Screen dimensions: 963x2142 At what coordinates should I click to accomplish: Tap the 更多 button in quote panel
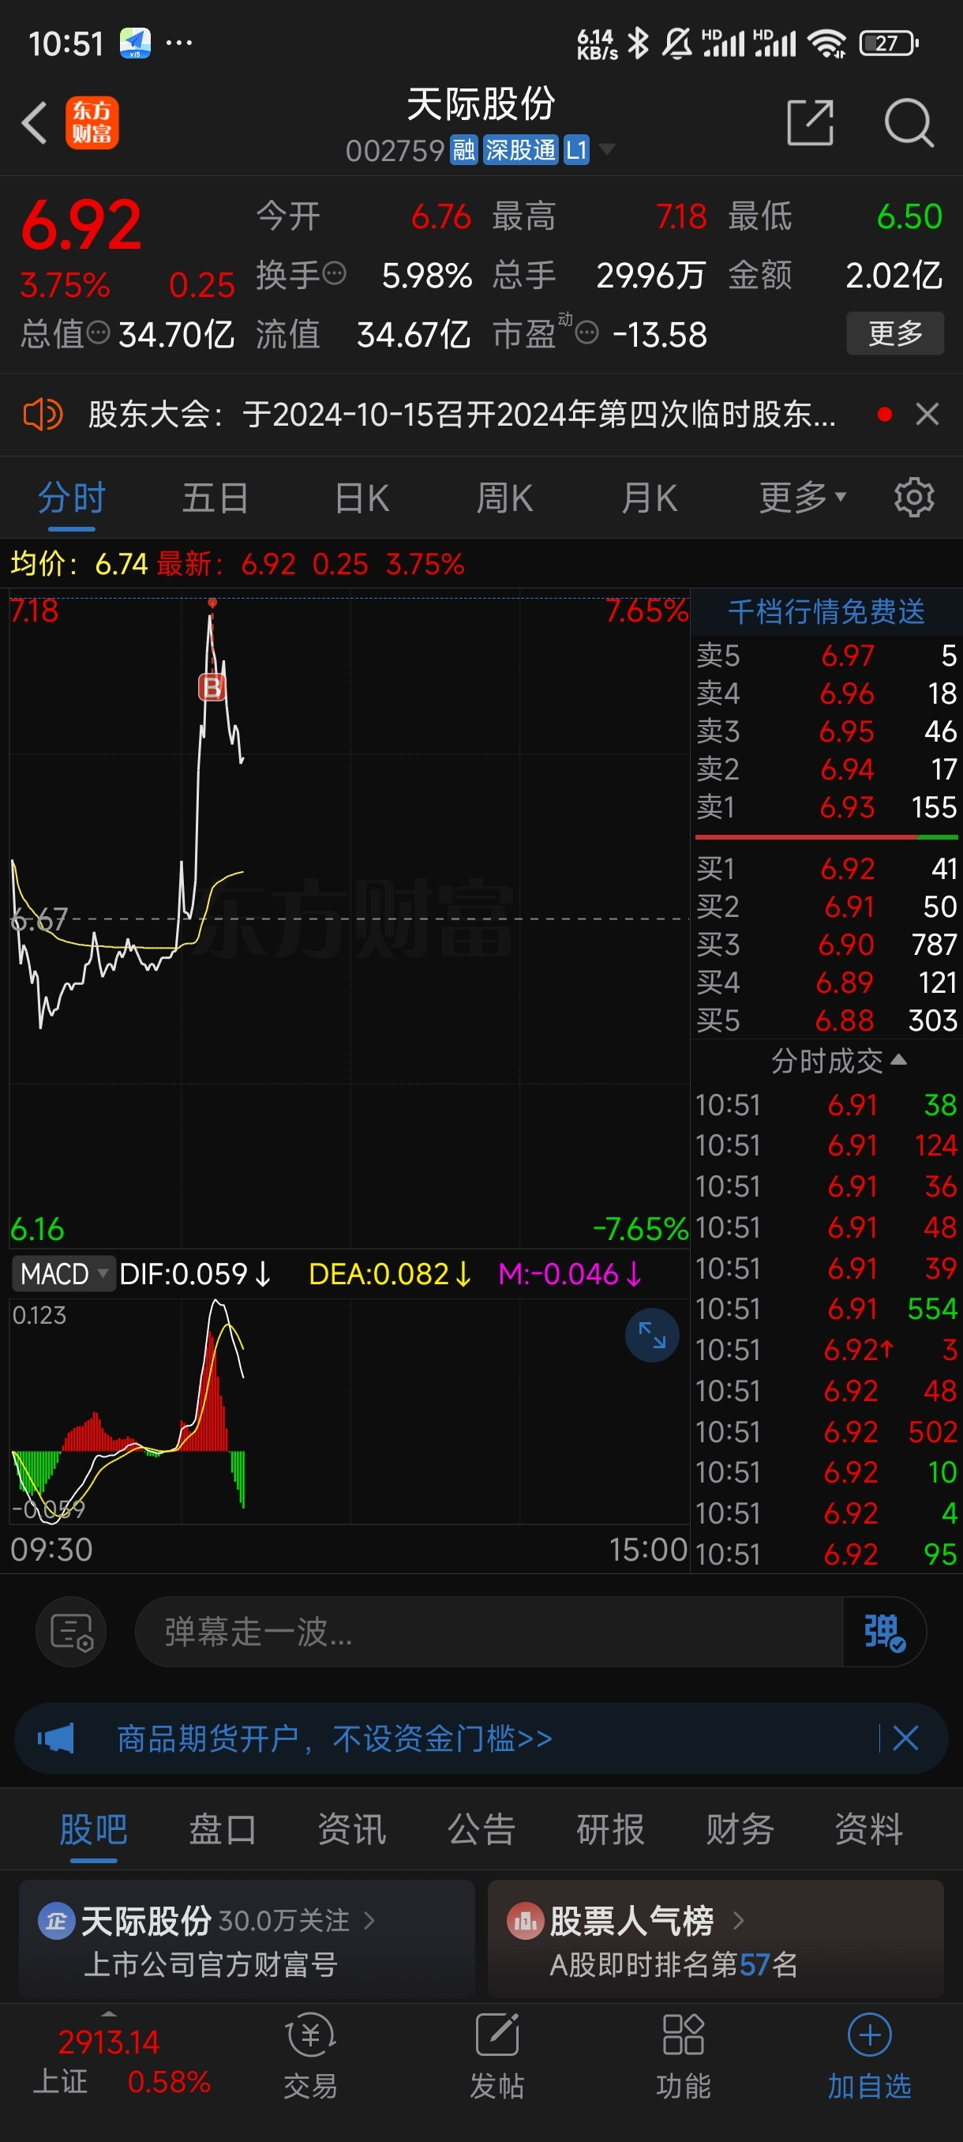(895, 333)
